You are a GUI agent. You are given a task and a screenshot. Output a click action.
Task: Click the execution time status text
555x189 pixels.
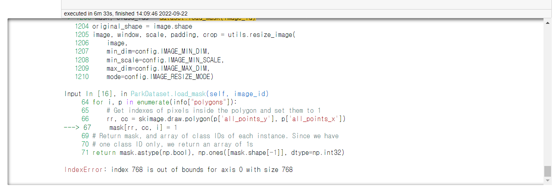point(127,13)
